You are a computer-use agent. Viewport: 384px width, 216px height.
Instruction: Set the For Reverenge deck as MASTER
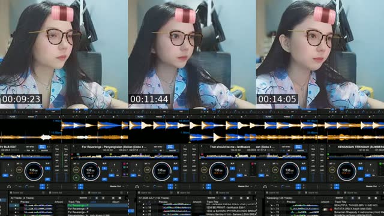[173, 151]
